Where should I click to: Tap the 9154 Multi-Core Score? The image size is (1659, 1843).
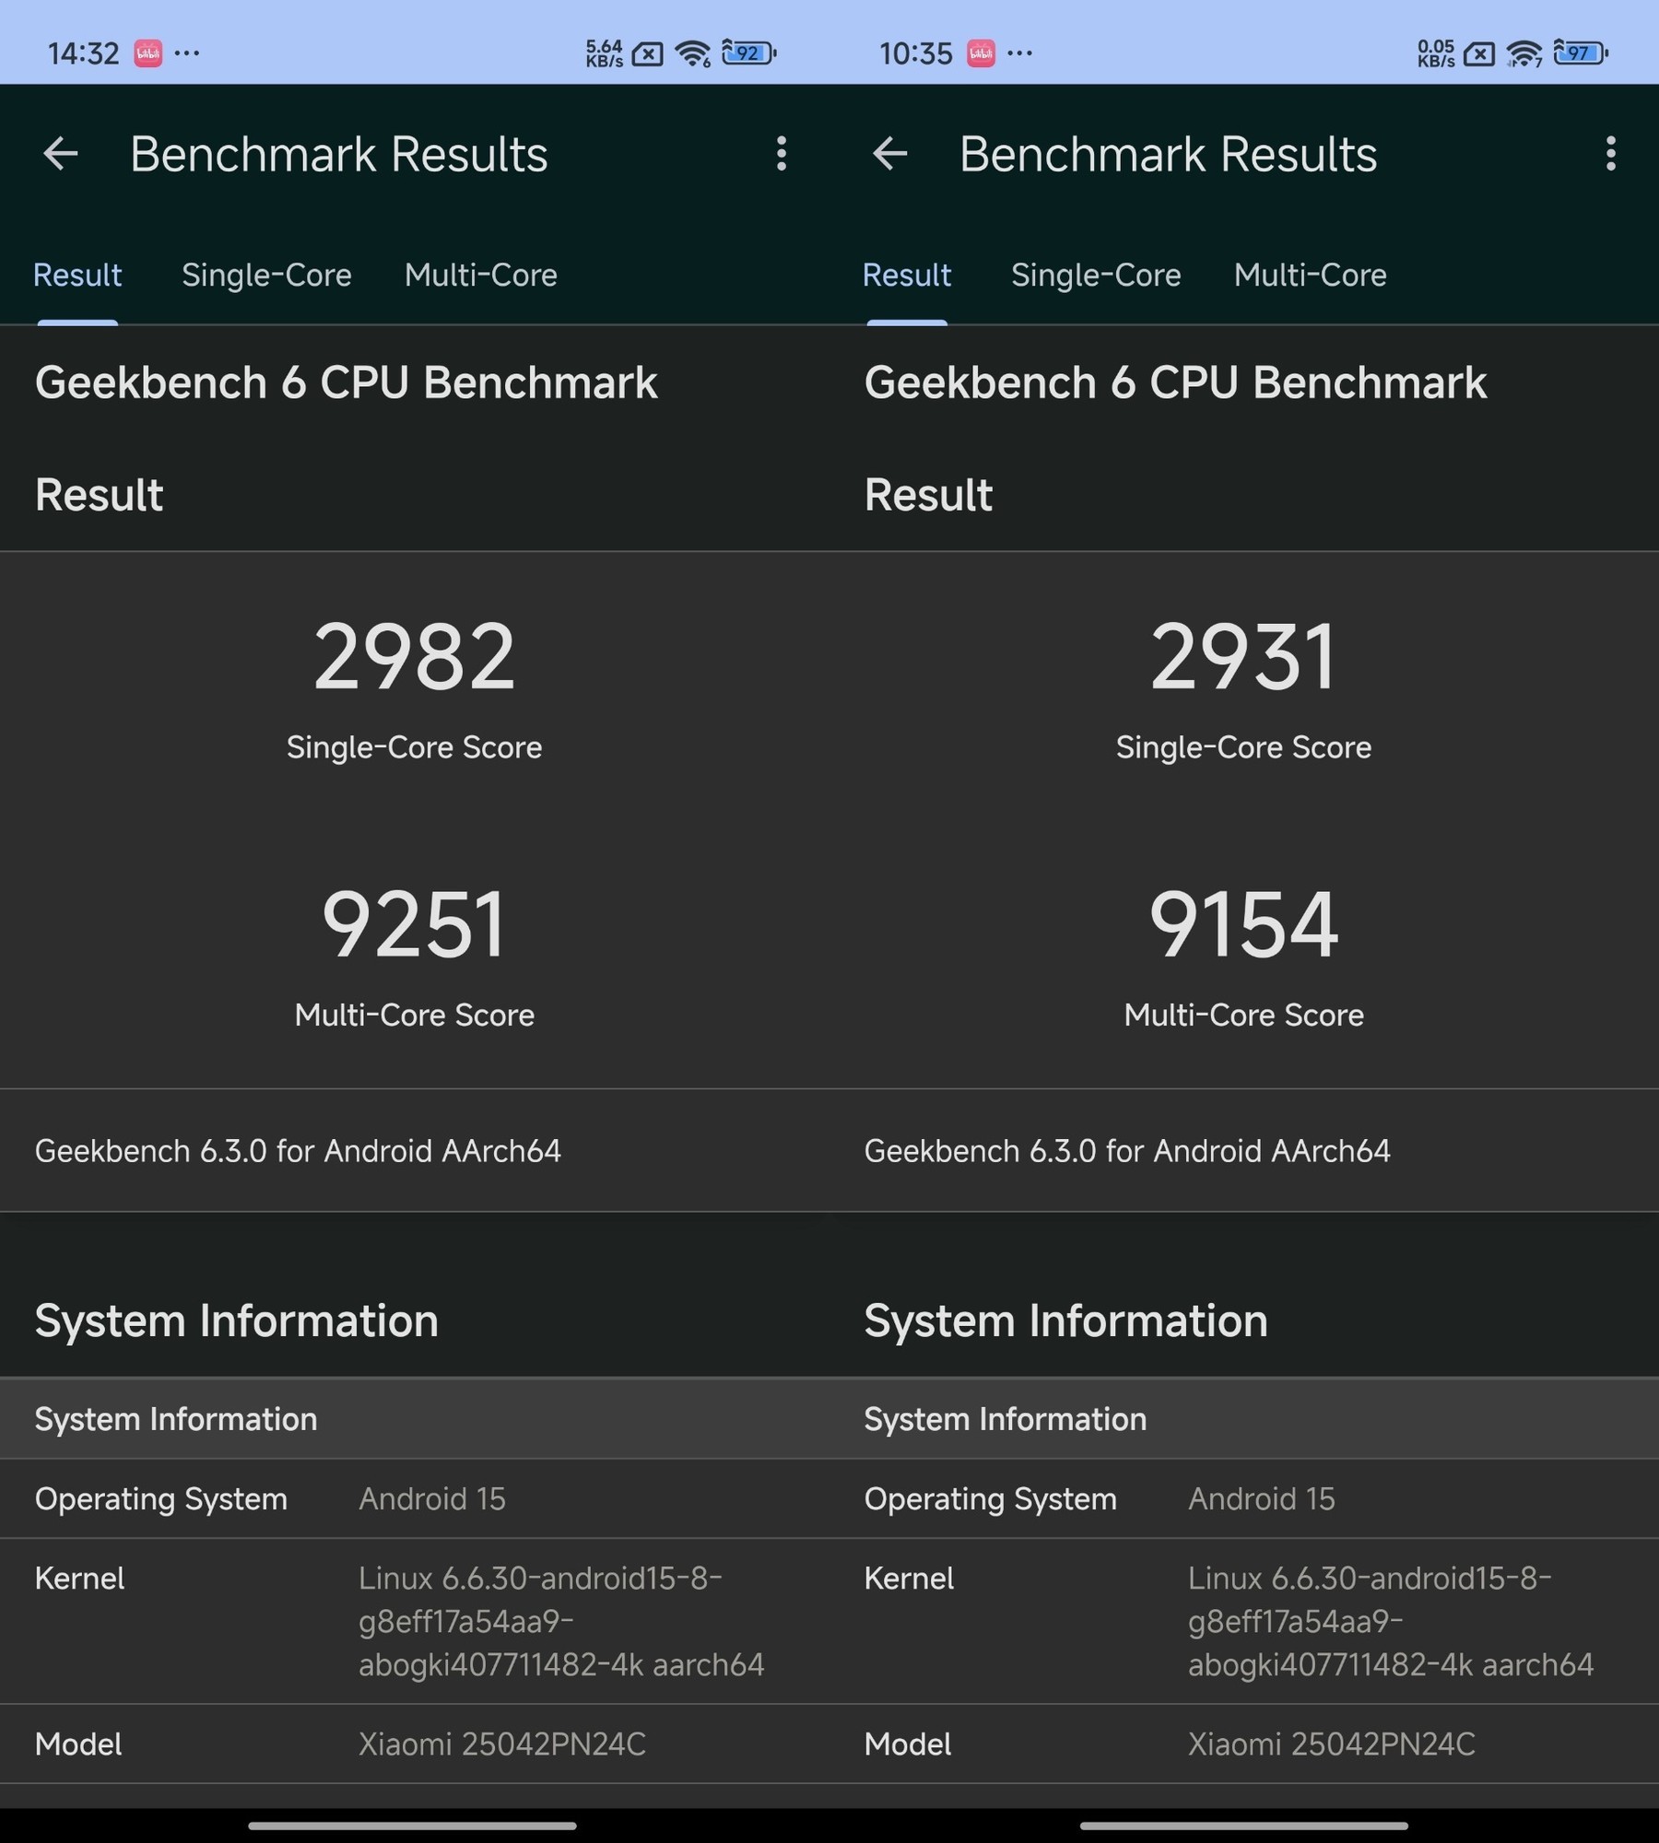coord(1243,924)
